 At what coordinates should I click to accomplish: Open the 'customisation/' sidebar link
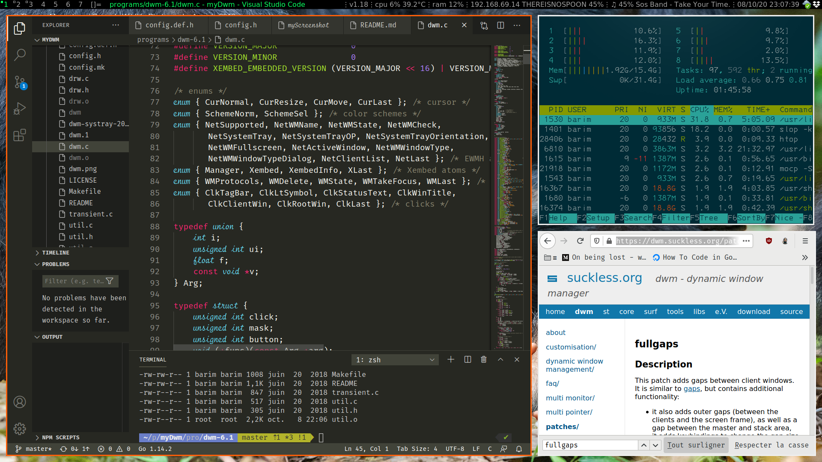tap(571, 347)
